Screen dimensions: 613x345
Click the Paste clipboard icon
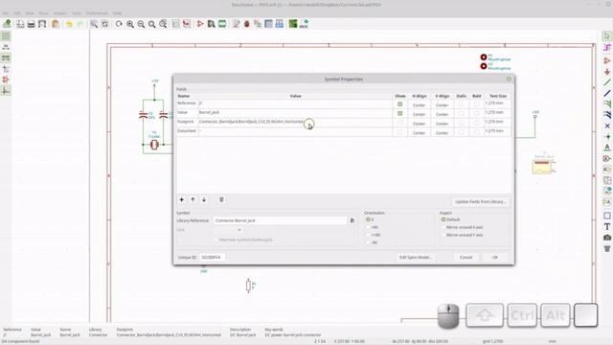[x=56, y=24]
